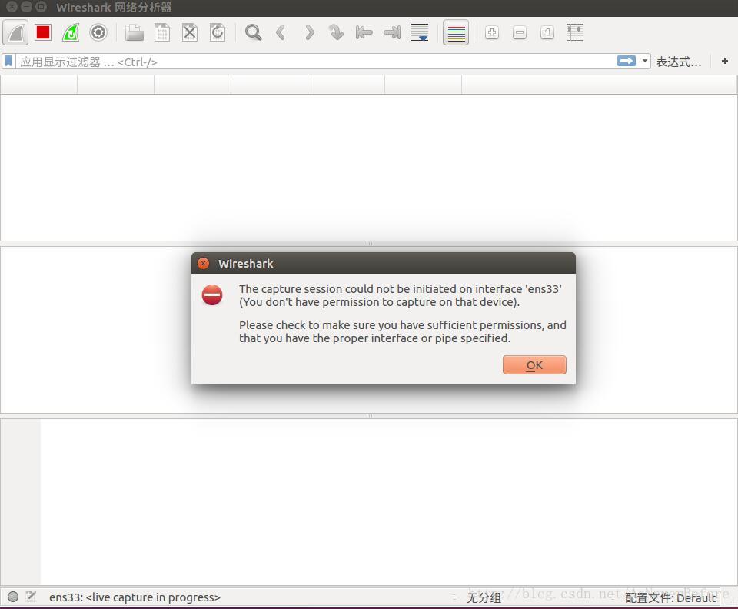Close the capture file icon with X
The height and width of the screenshot is (609, 738).
[x=190, y=32]
